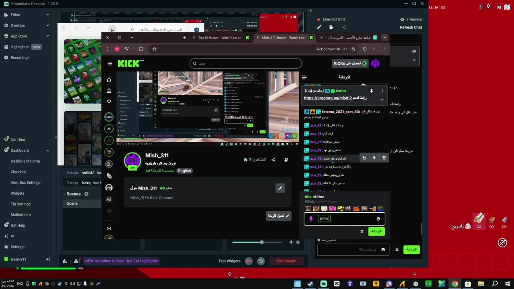Open Kick hamburger menu
This screenshot has height=289, width=514.
pos(110,63)
